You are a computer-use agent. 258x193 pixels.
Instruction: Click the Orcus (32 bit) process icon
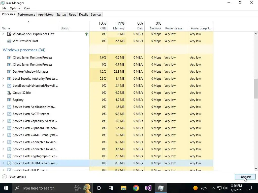(9, 93)
